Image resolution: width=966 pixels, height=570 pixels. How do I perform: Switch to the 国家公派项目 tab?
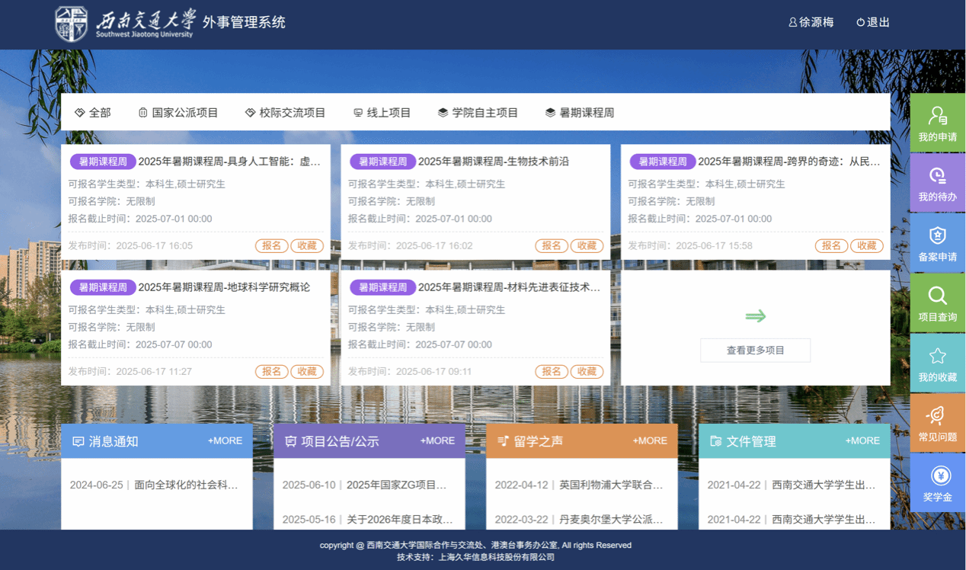coord(178,113)
